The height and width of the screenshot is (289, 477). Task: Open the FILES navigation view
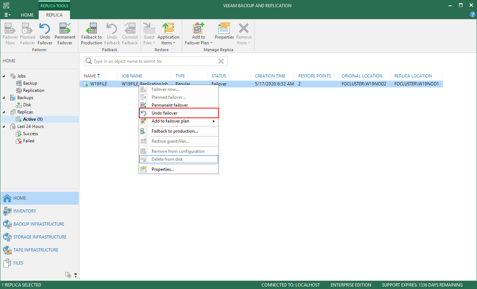pyautogui.click(x=39, y=263)
